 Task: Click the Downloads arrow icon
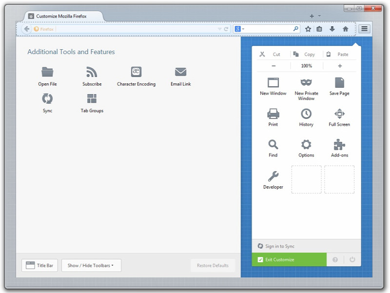[x=332, y=29]
